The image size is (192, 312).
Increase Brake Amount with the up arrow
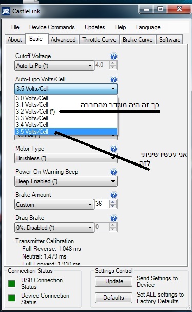(113, 202)
